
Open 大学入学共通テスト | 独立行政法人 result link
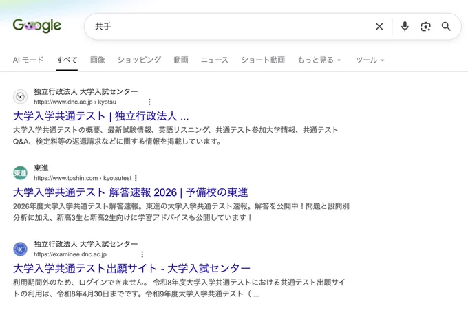coord(101,116)
